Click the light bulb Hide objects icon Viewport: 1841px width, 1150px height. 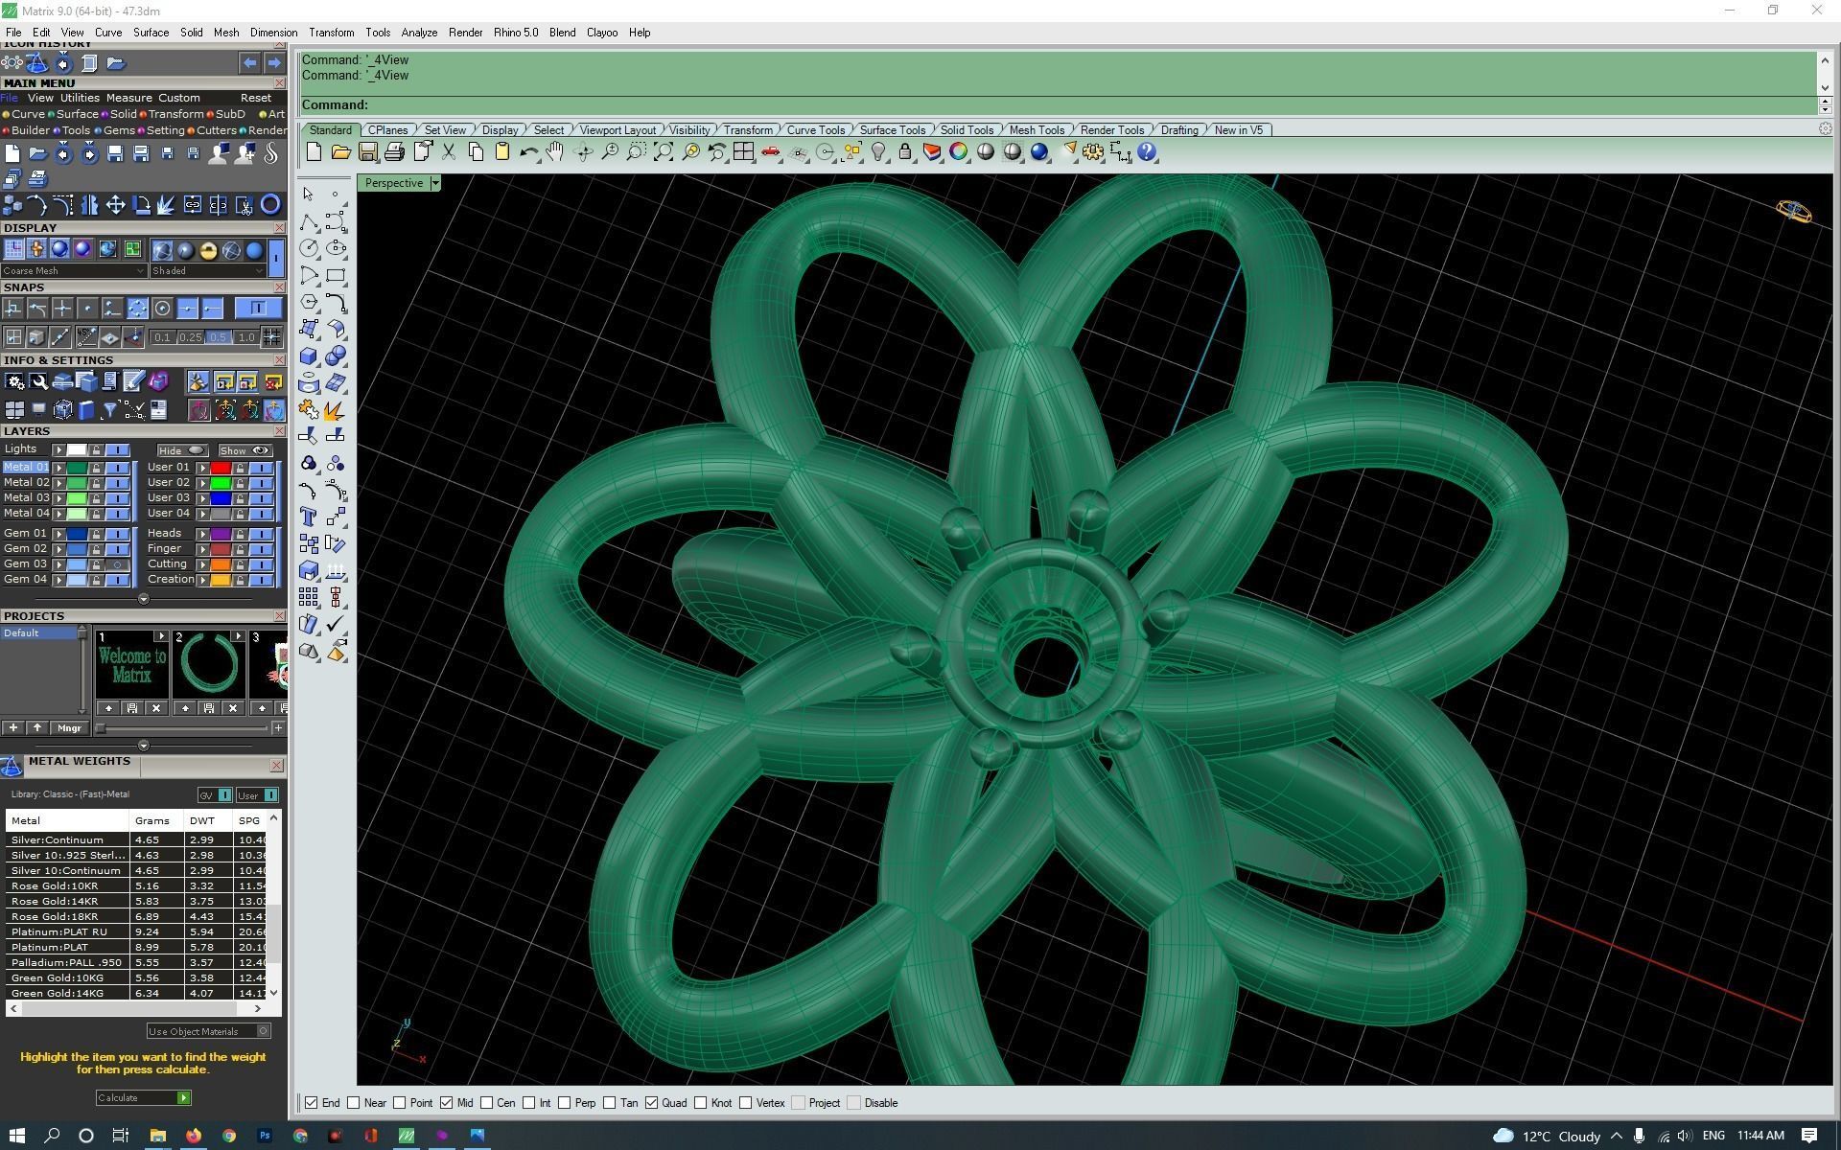[x=878, y=152]
